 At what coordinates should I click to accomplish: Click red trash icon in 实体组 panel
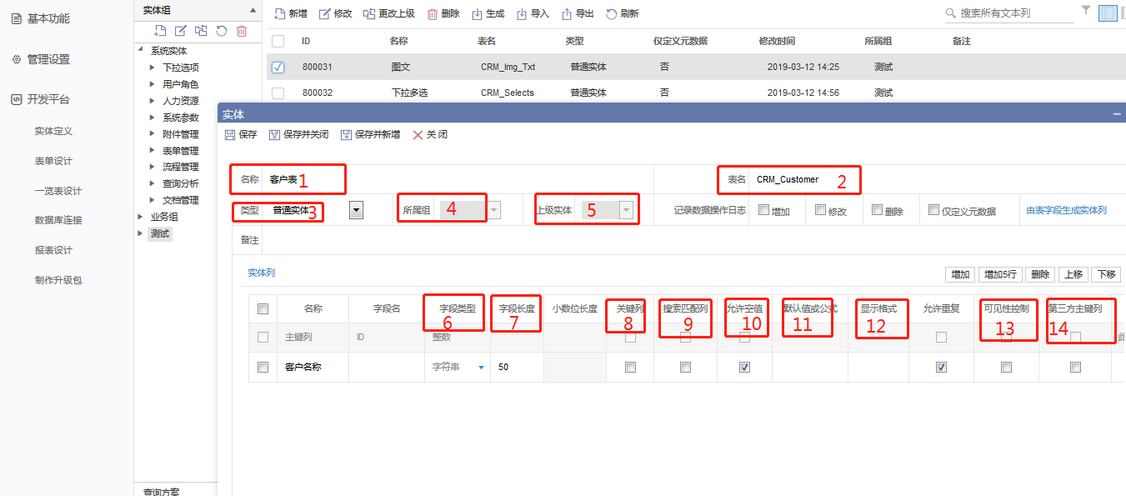242,31
